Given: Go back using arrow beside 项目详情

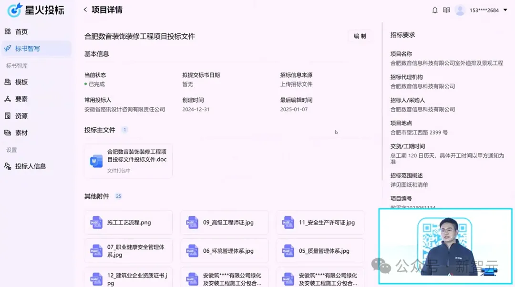Looking at the screenshot, I should coord(85,10).
